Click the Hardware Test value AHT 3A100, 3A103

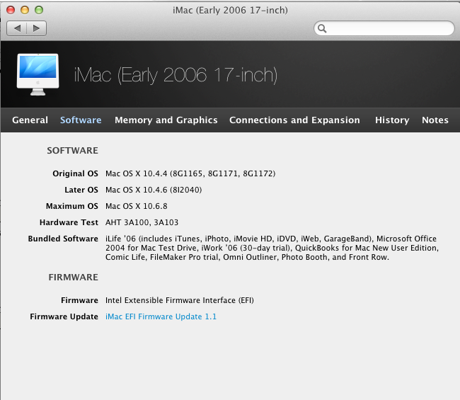(142, 222)
